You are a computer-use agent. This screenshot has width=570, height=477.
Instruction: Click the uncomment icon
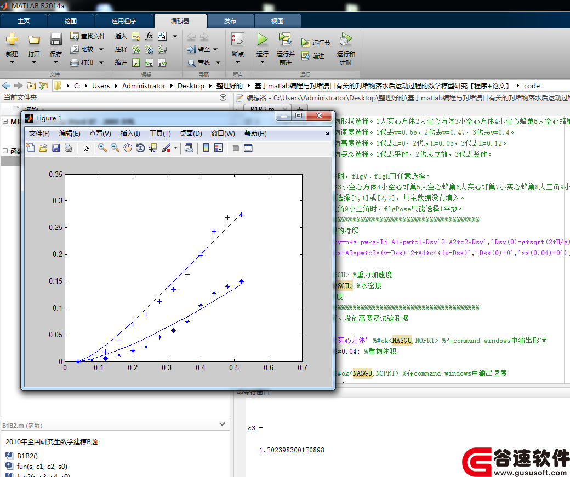point(149,49)
